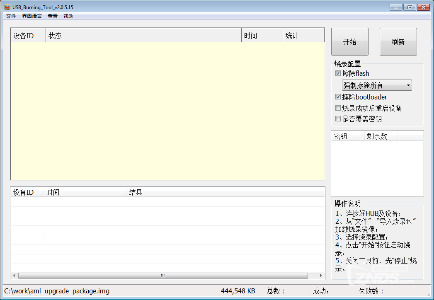
Task: Open the 界面语言 menu
Action: coord(31,16)
